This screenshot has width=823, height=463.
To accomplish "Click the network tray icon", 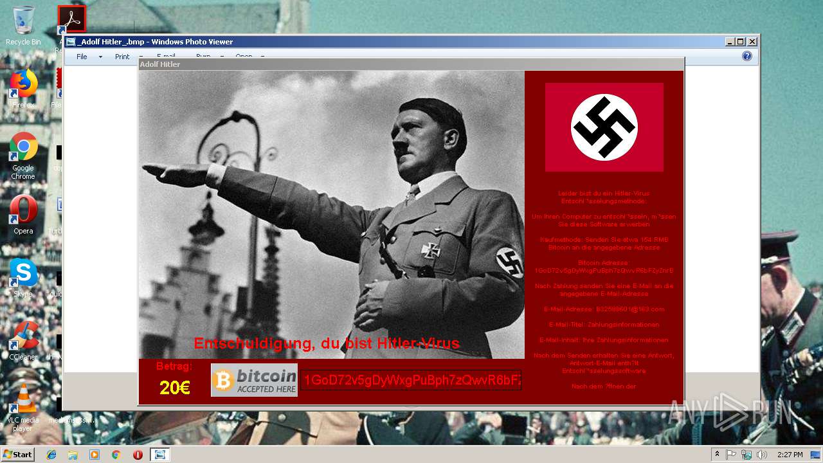I will click(746, 455).
